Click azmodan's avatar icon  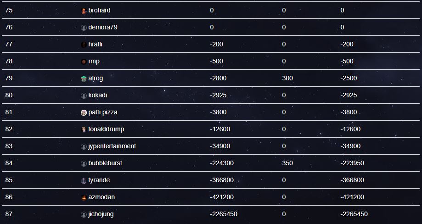[x=84, y=197]
